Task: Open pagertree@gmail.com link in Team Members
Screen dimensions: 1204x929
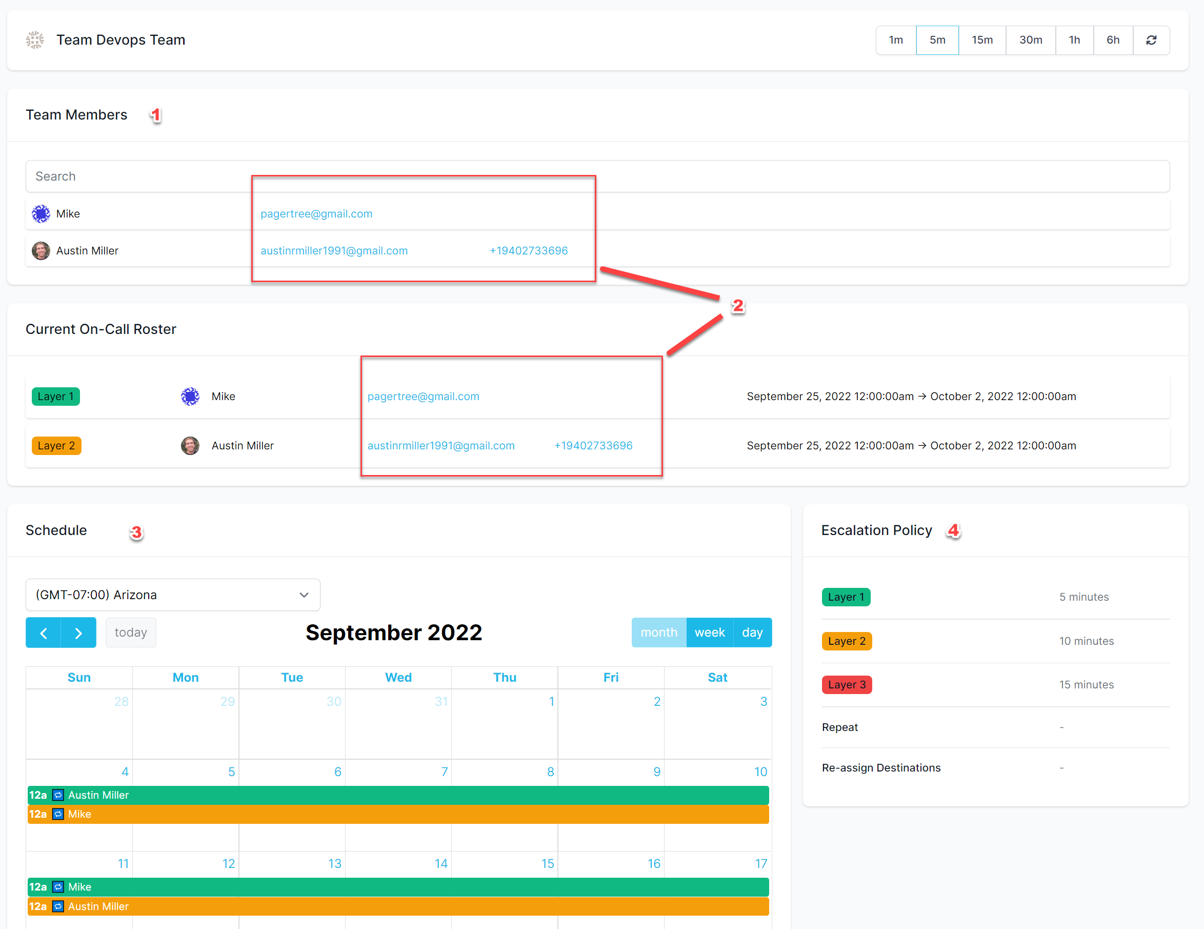Action: [x=316, y=213]
